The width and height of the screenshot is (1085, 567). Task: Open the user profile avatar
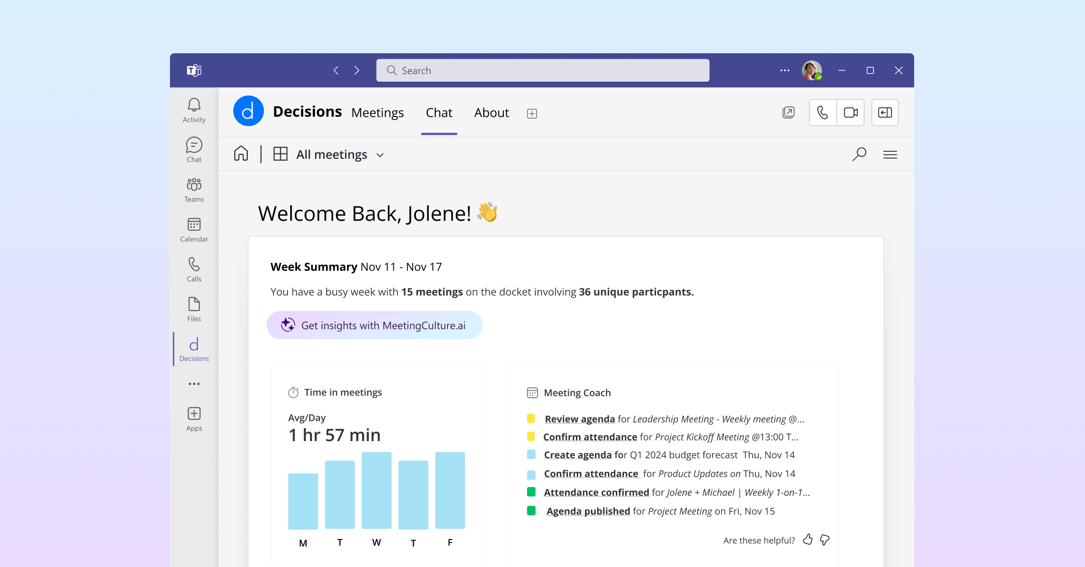tap(812, 70)
